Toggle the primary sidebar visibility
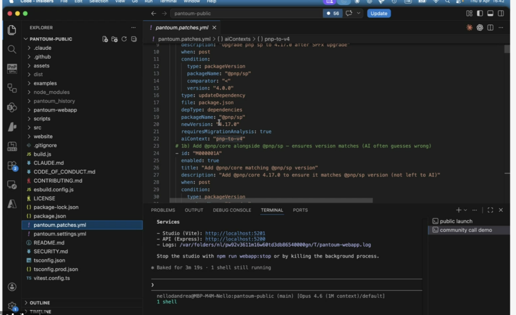Screen dimensions: 516x315 pos(480,14)
